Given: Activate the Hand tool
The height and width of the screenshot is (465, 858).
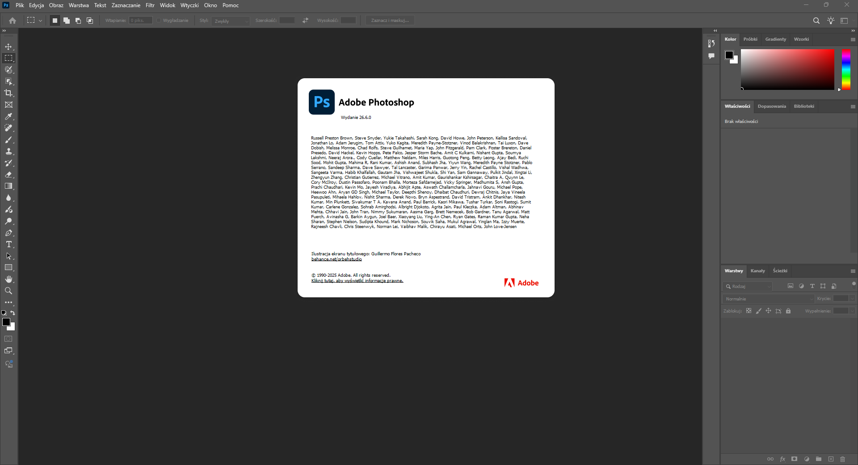Looking at the screenshot, I should [x=8, y=279].
